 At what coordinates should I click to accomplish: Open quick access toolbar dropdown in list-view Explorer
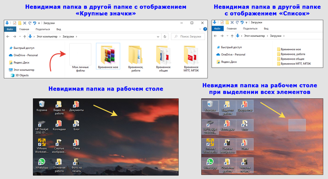[x=246, y=22]
